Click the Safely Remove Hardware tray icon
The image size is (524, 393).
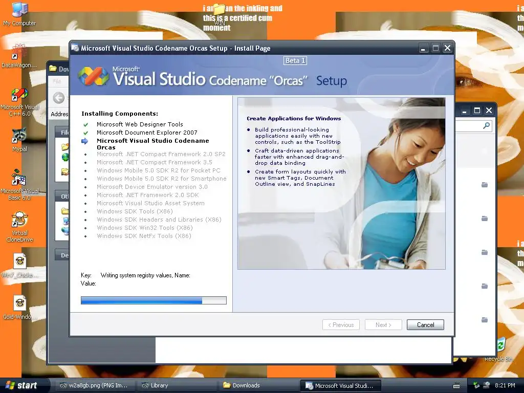pos(476,385)
